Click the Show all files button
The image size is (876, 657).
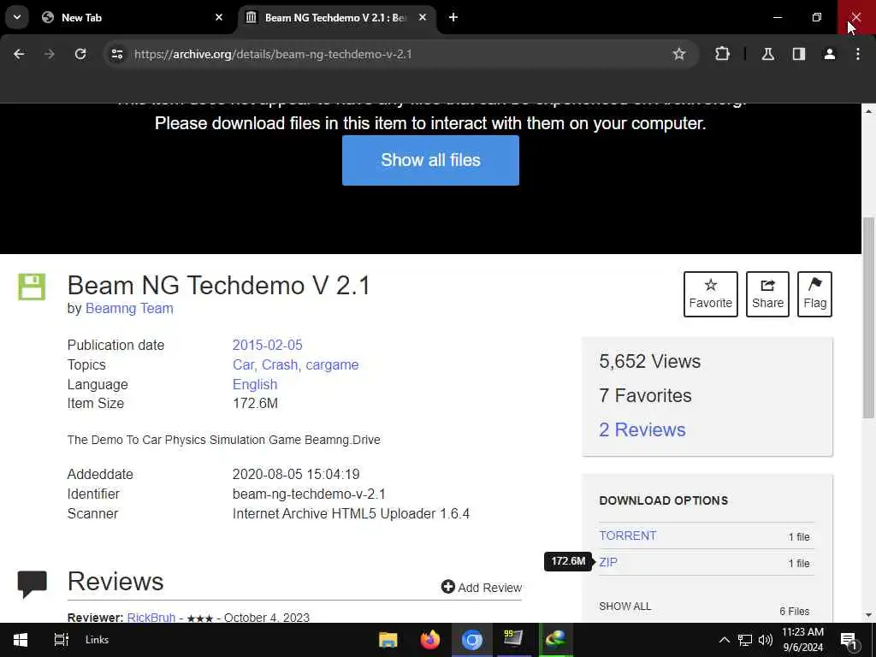pyautogui.click(x=430, y=160)
